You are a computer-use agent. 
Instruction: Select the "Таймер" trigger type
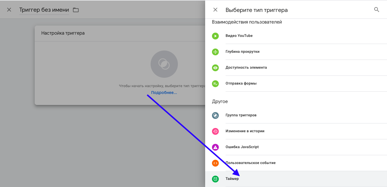(x=296, y=179)
